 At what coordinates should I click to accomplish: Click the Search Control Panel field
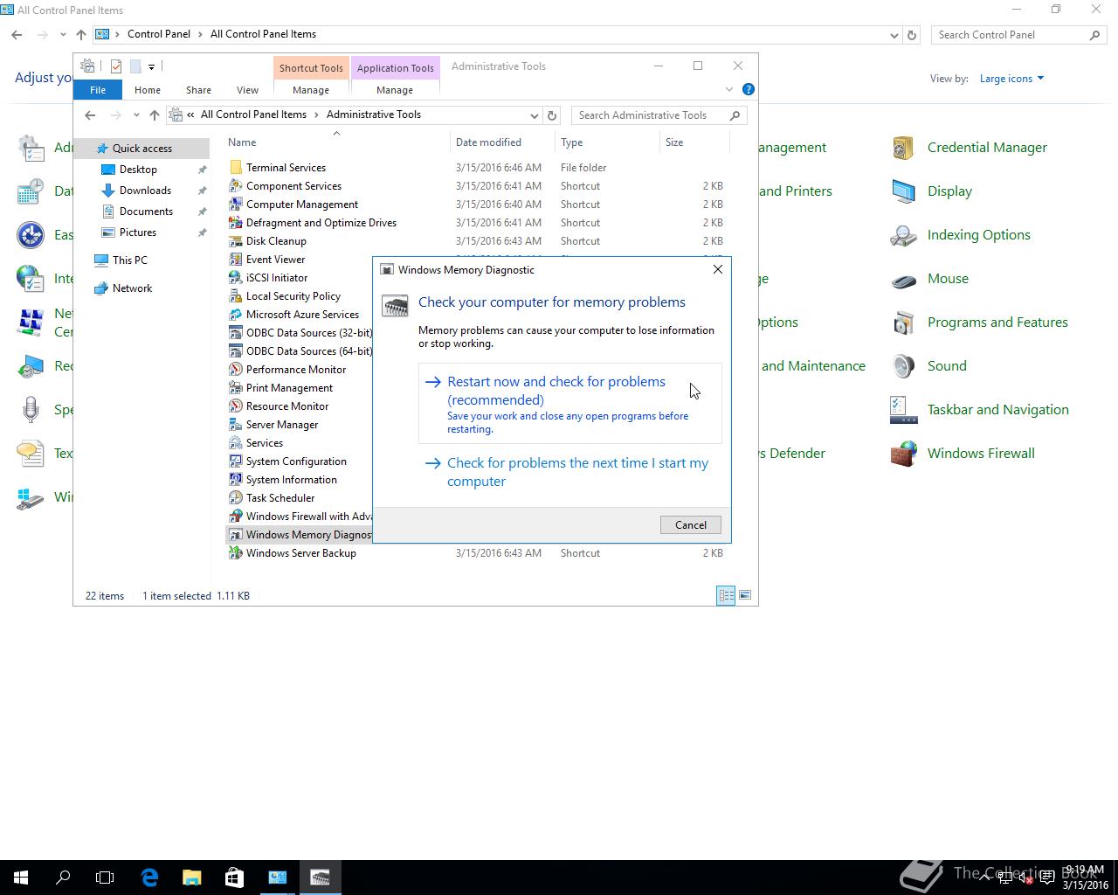pos(1018,35)
